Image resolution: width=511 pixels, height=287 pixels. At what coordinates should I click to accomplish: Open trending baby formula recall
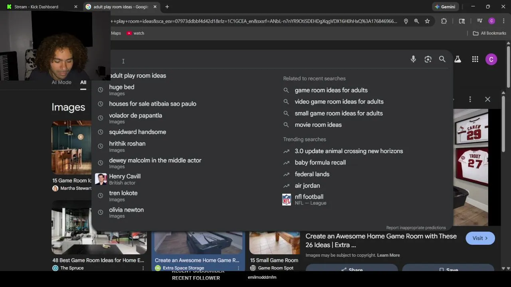320,163
